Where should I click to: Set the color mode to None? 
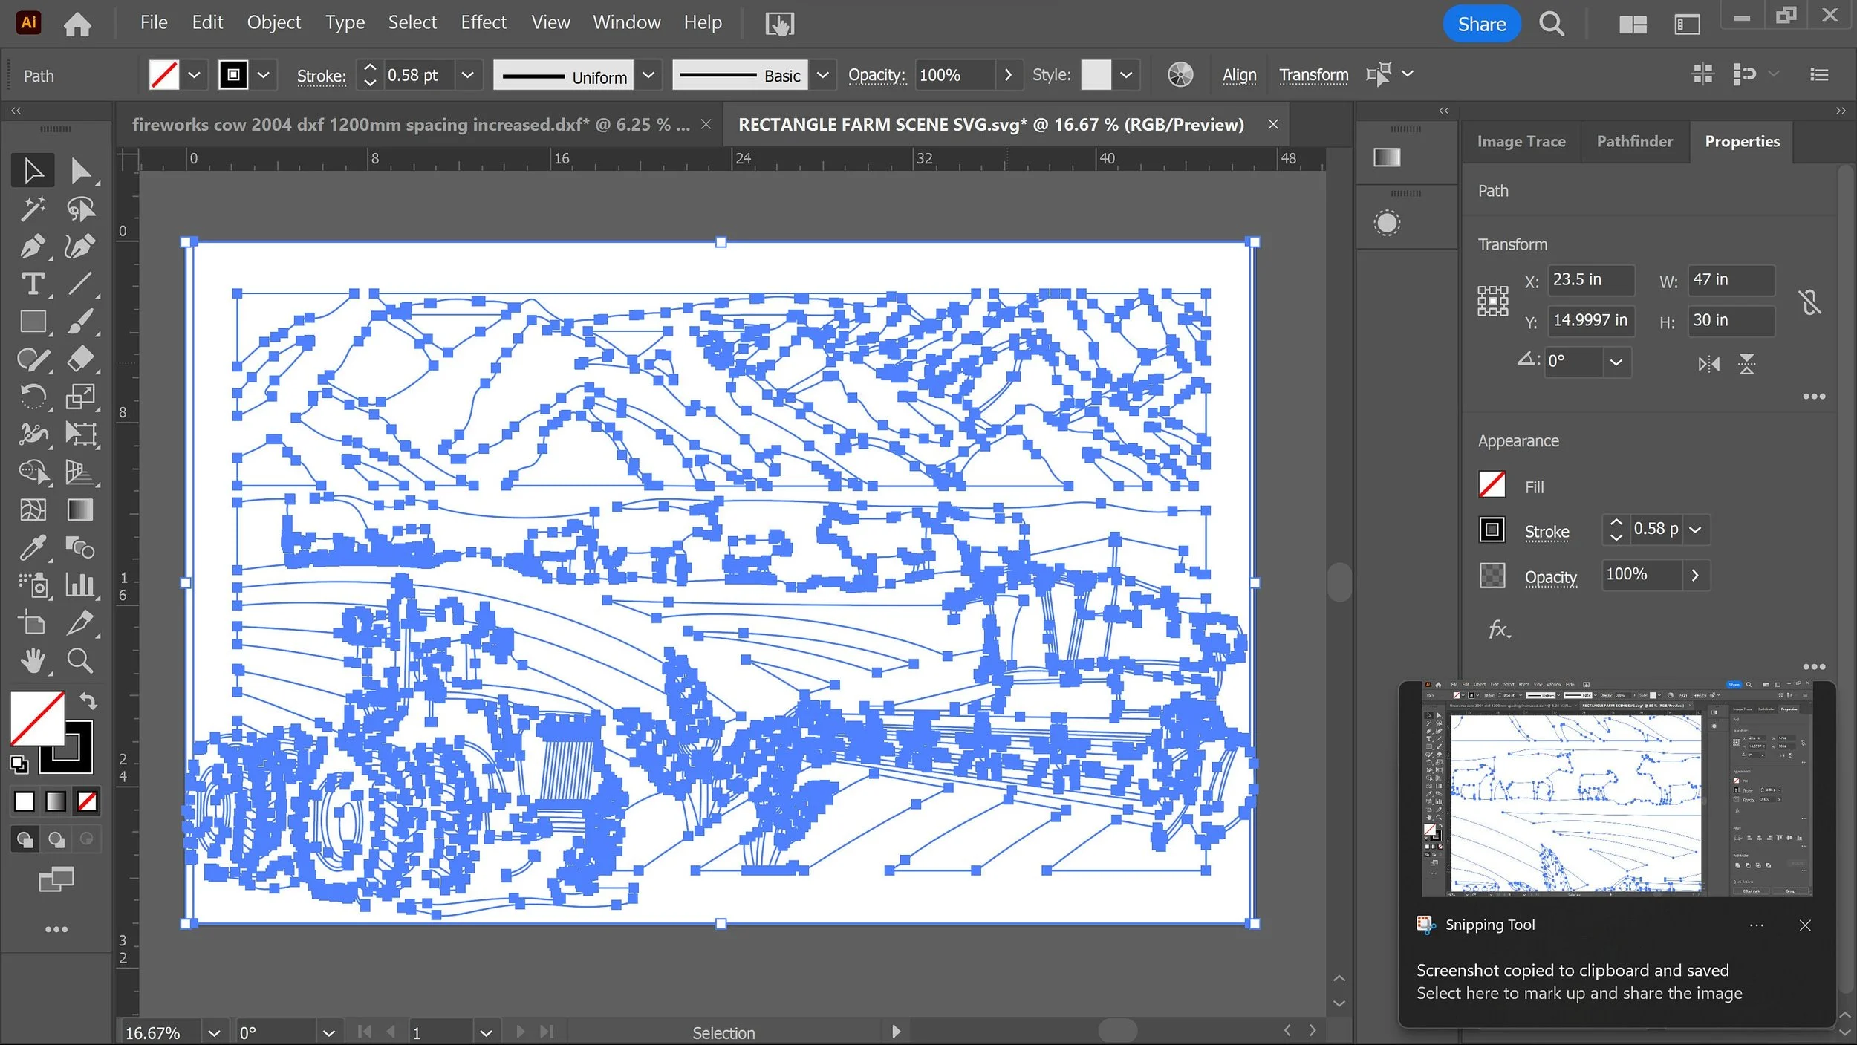87,801
